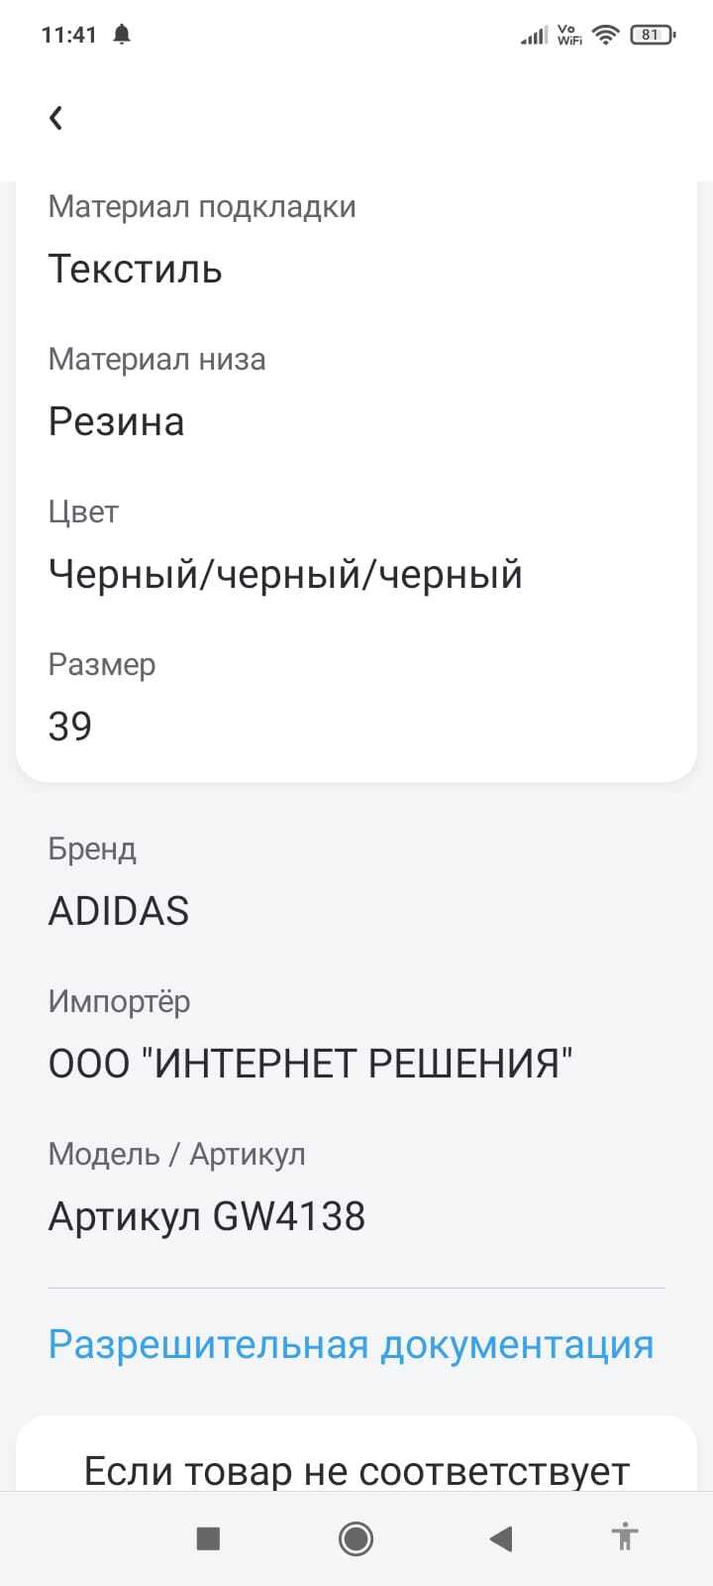The width and height of the screenshot is (713, 1586).
Task: Tap the Если товар не соответствует text
Action: click(356, 1471)
